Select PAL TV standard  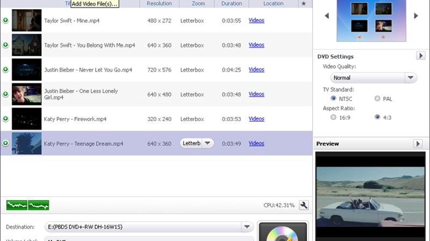(x=377, y=99)
